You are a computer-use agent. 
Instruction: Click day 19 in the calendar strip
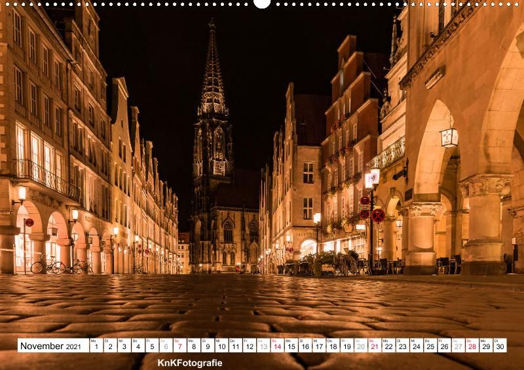pos(347,345)
